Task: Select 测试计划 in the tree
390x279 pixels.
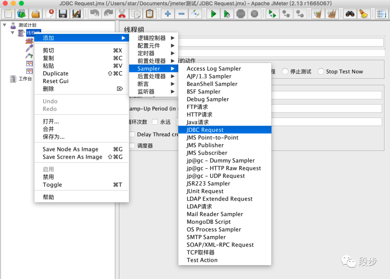Action: point(27,25)
